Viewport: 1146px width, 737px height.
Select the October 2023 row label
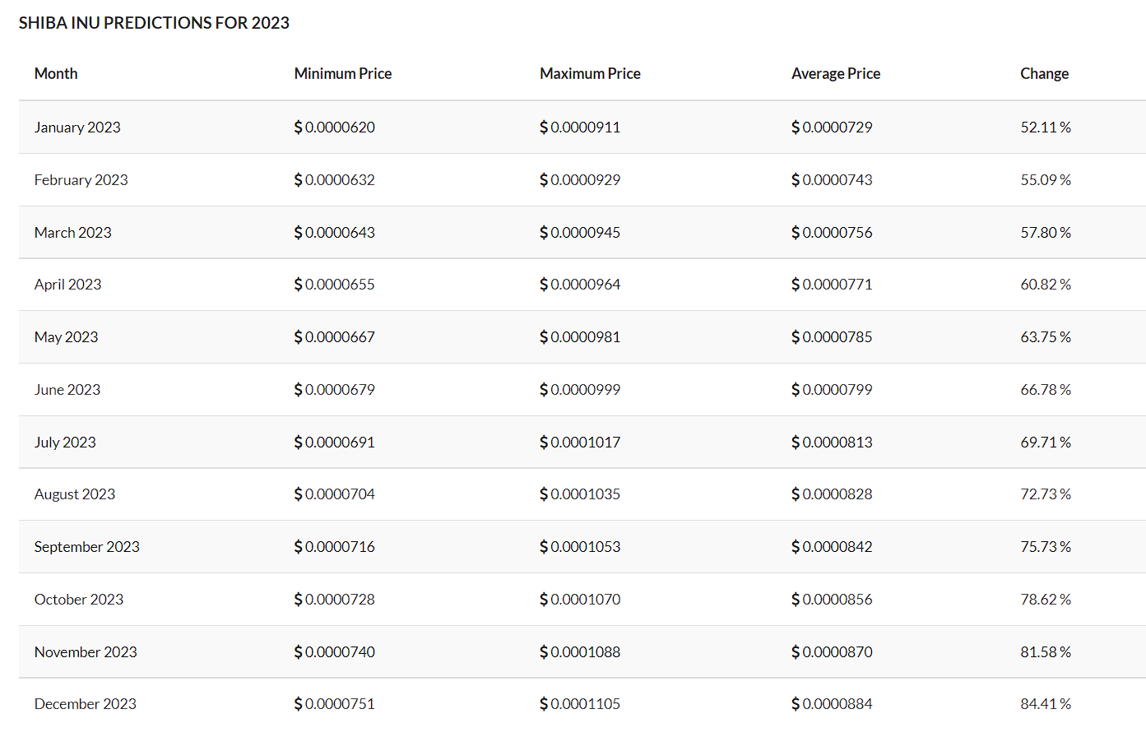79,599
